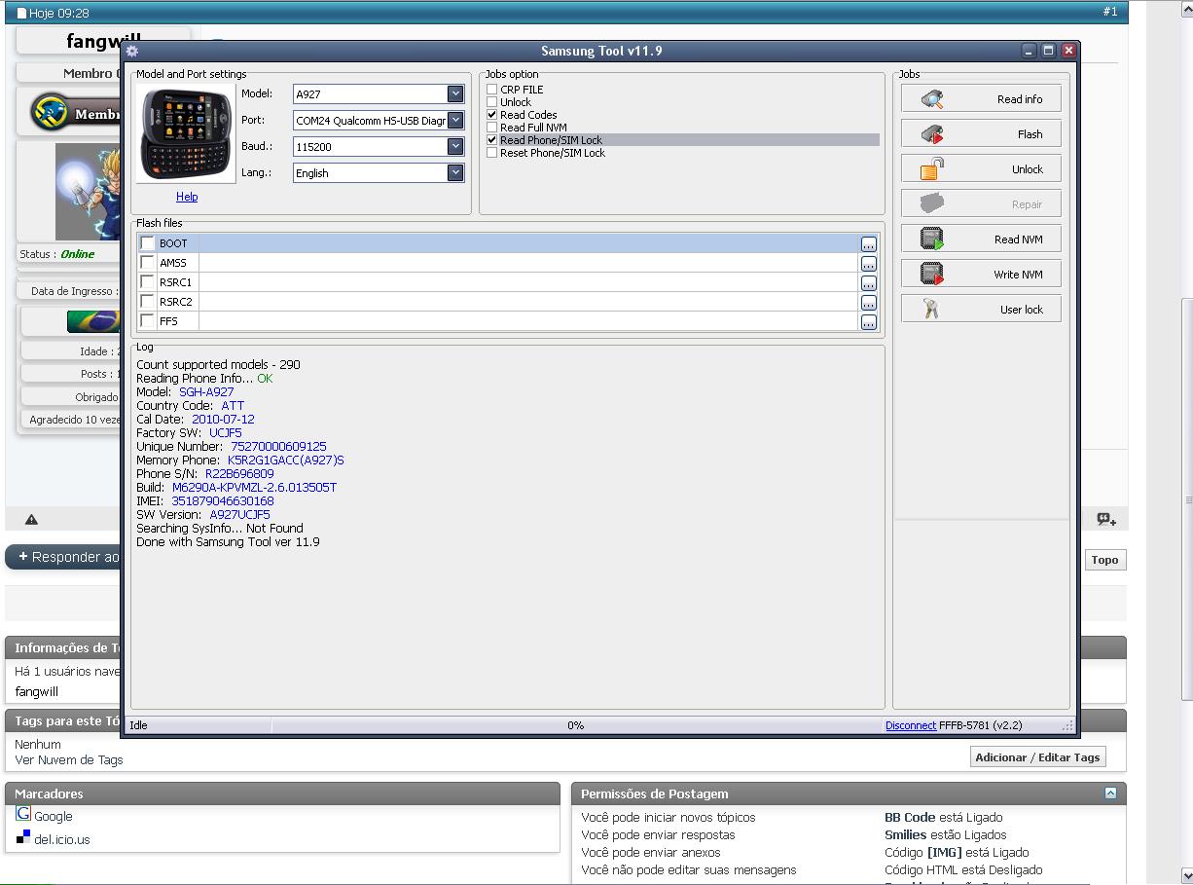Click the multi-quote icon on forum post
The image size is (1193, 885).
1106,520
